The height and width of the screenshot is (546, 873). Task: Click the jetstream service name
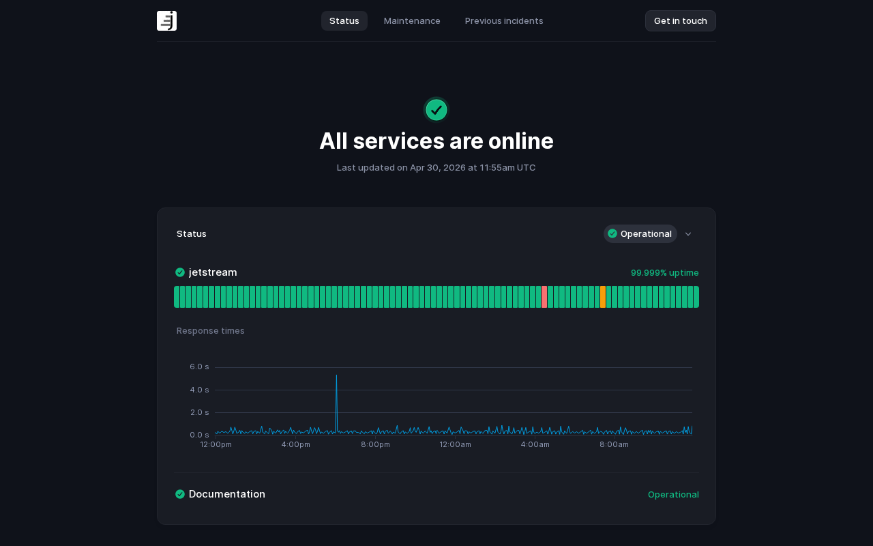[x=213, y=272]
